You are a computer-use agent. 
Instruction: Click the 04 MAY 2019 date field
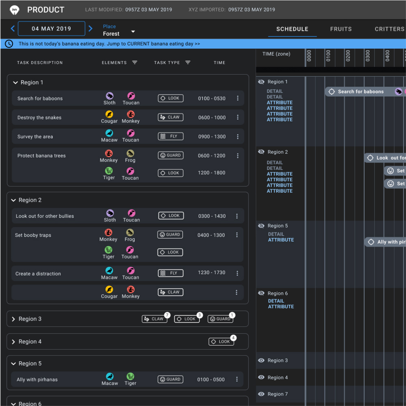pos(52,28)
